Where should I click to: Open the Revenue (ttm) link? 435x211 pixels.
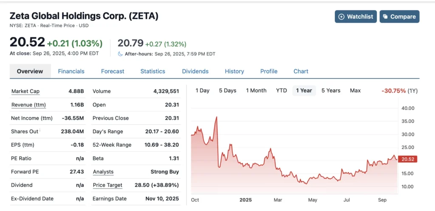pos(28,105)
